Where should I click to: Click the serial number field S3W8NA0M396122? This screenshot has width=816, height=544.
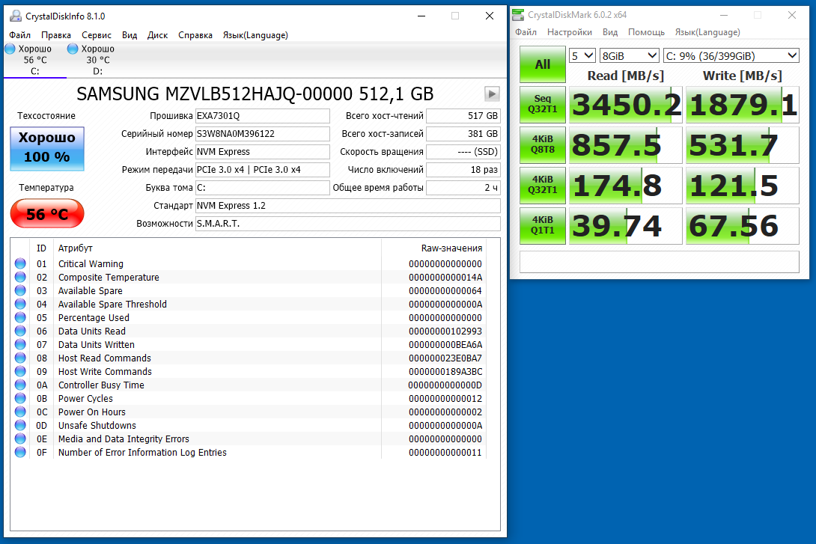[262, 134]
